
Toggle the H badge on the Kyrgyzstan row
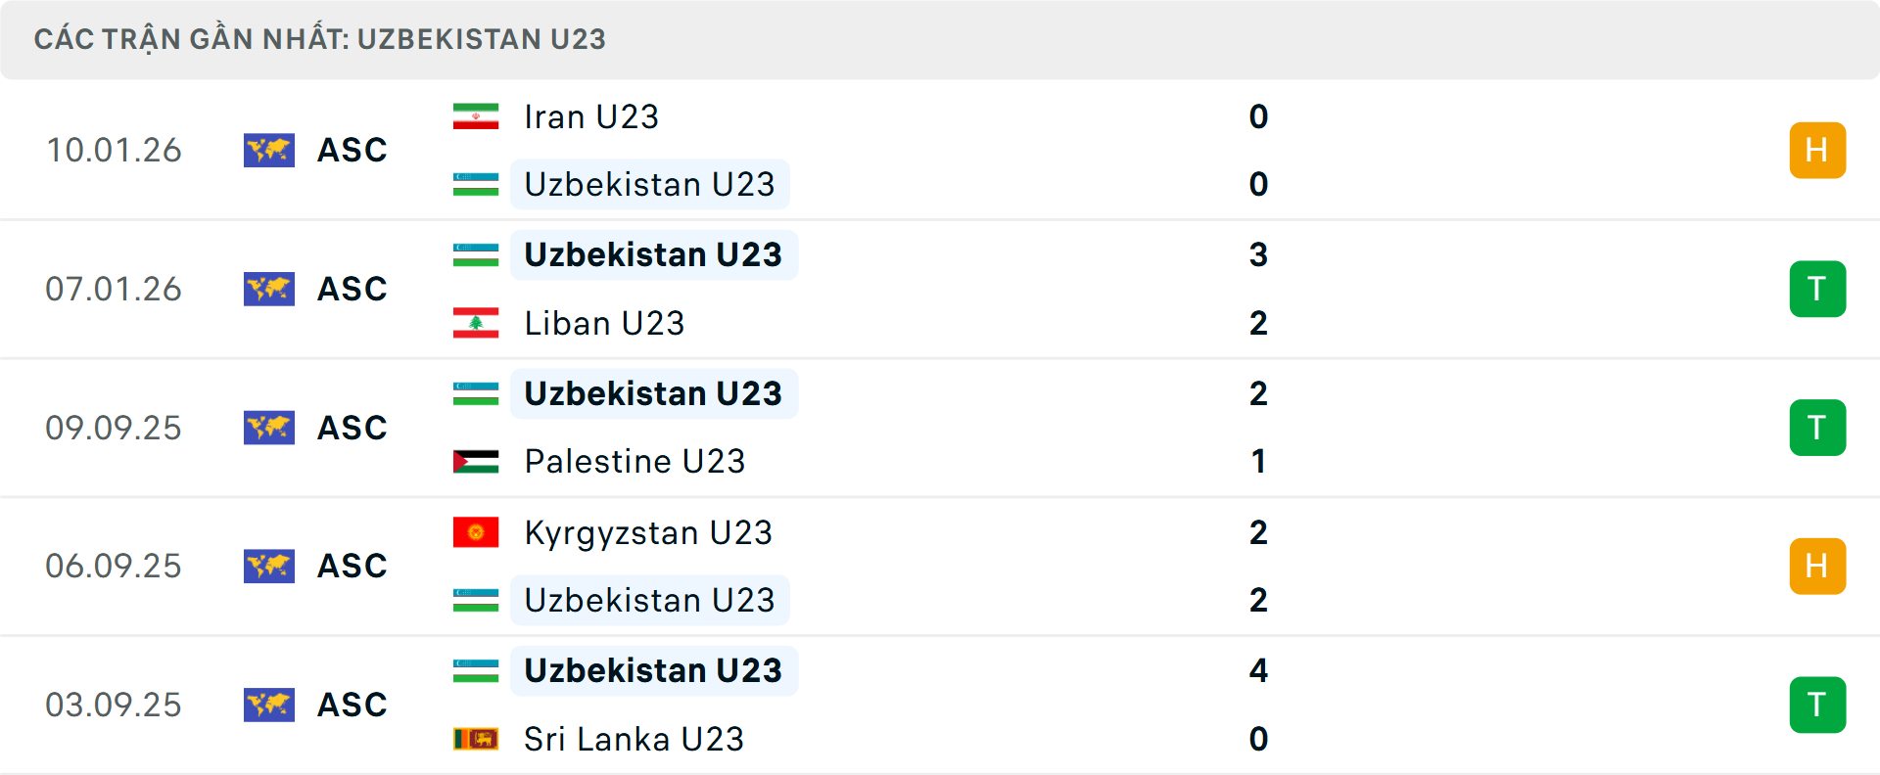pos(1817,566)
